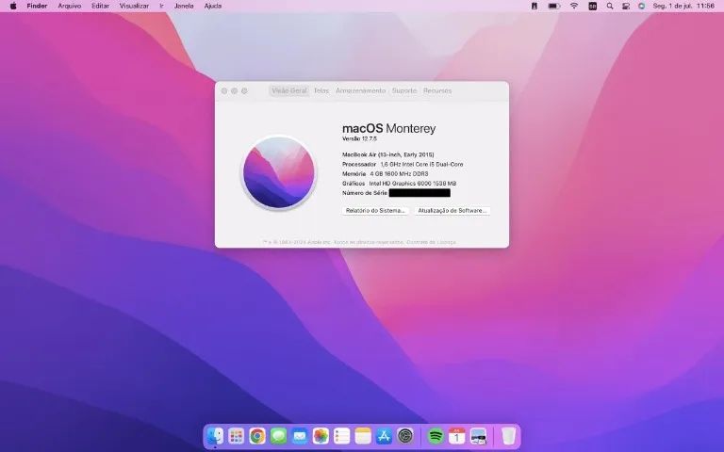
Task: Minimize the About This Mac window
Action: [x=235, y=90]
